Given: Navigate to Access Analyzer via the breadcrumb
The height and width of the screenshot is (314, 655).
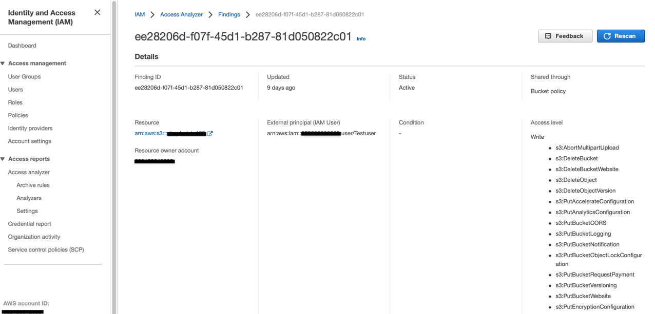Looking at the screenshot, I should pos(181,14).
